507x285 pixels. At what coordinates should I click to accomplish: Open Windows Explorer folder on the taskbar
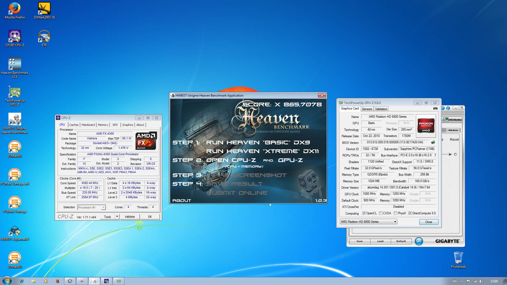pos(34,281)
